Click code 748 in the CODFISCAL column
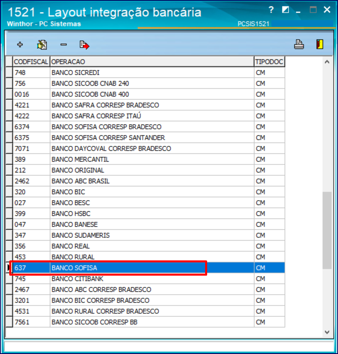This screenshot has height=354, width=338. pos(20,72)
